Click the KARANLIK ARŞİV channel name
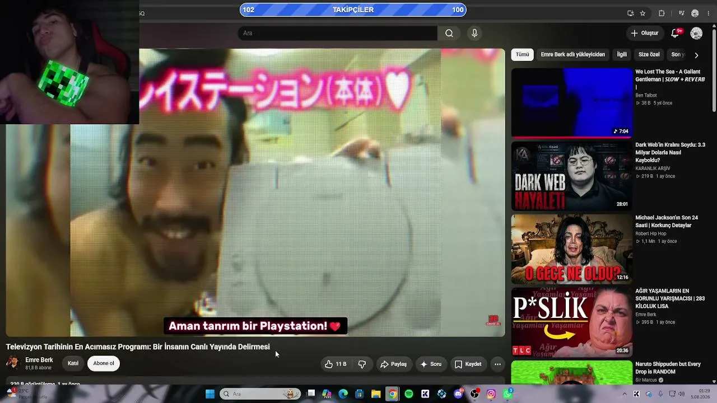Image resolution: width=717 pixels, height=403 pixels. pos(653,168)
